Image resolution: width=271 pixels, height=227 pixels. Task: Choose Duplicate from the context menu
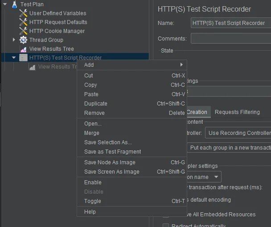132,104
